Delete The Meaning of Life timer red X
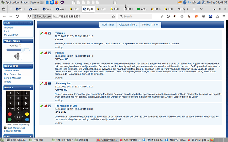This screenshot has width=228, height=142. pyautogui.click(x=46, y=106)
